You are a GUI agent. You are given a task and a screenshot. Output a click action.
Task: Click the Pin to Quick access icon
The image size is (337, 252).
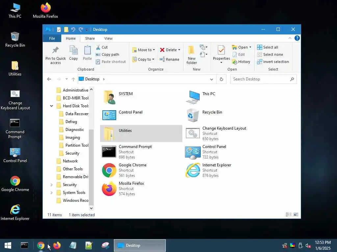[x=55, y=50]
